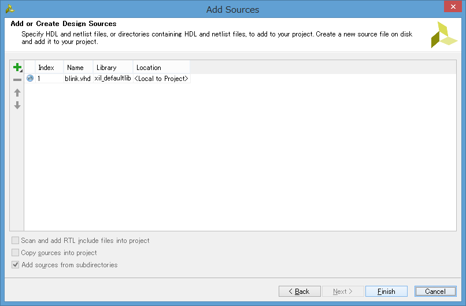Click the Finish button

pyautogui.click(x=386, y=292)
